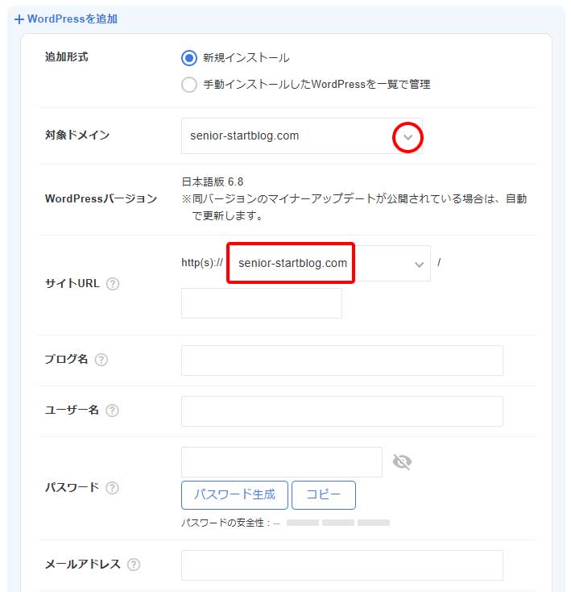Viewport: 571px width, 592px height.
Task: Click the ユーザー名 help question-mark icon
Action: [x=112, y=410]
